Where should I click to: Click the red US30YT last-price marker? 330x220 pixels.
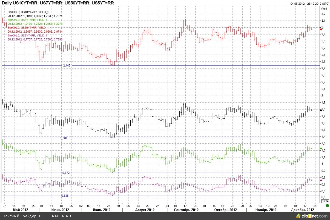tap(321, 29)
